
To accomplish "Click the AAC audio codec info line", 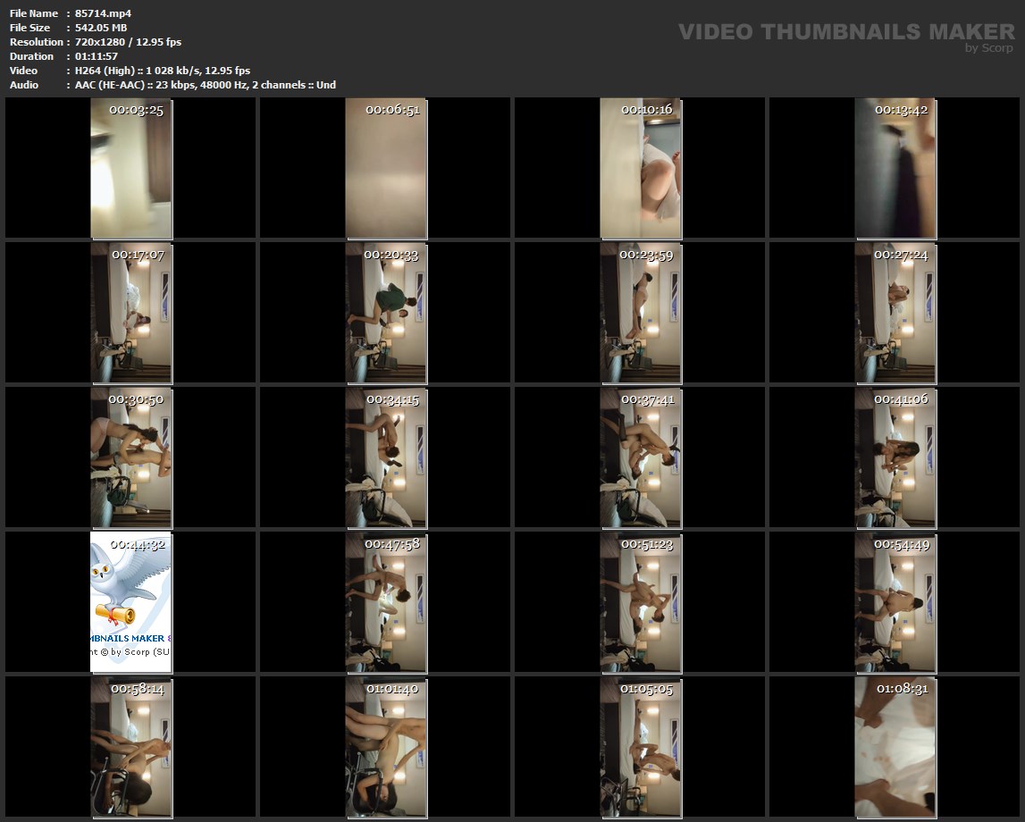I will point(205,85).
